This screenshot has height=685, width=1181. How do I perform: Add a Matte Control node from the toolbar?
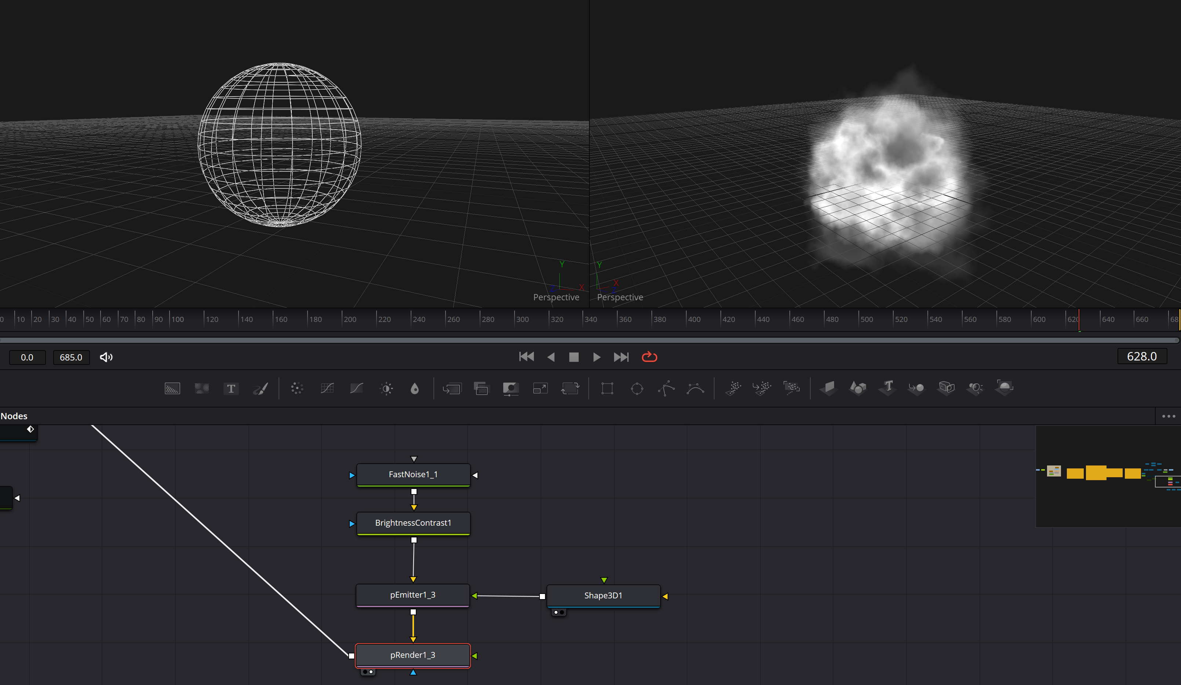[x=510, y=388]
